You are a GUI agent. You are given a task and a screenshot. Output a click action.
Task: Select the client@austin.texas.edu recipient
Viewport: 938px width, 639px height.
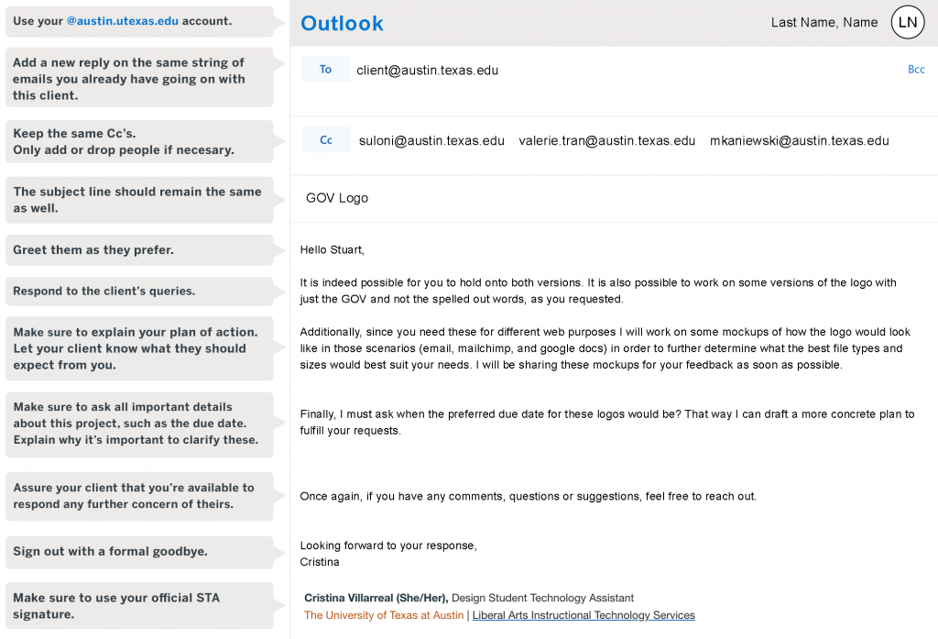tap(427, 70)
